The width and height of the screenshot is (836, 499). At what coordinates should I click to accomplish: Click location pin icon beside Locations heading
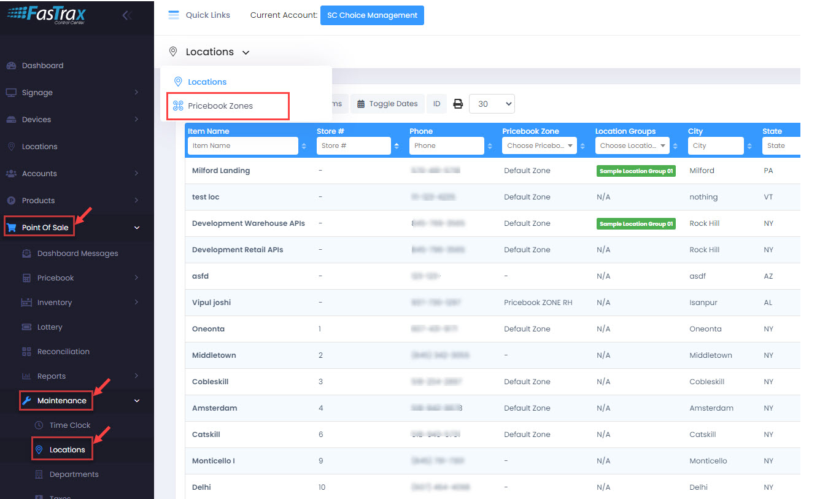point(173,52)
